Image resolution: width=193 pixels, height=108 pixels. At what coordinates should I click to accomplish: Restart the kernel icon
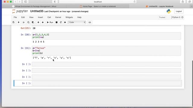click(61, 22)
